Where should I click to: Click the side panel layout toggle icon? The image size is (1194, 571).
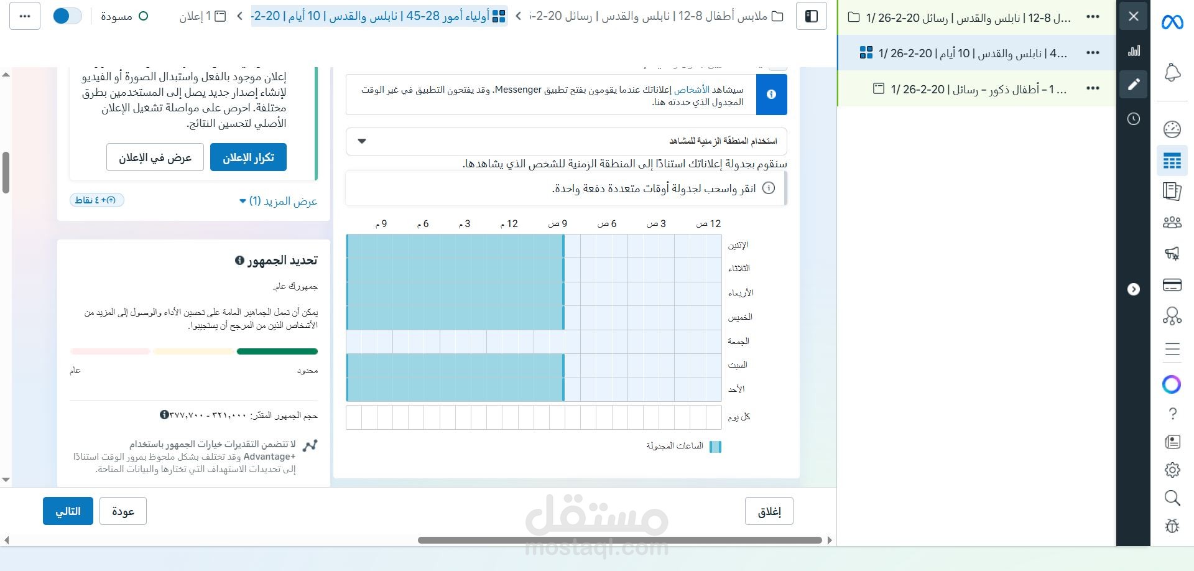tap(812, 16)
